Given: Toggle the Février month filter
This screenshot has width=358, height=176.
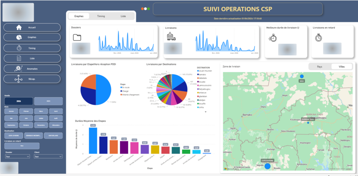Looking at the screenshot, I should point(26,111).
